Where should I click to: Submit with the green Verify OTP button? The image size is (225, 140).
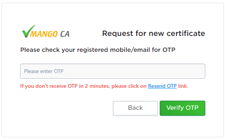click(x=183, y=108)
